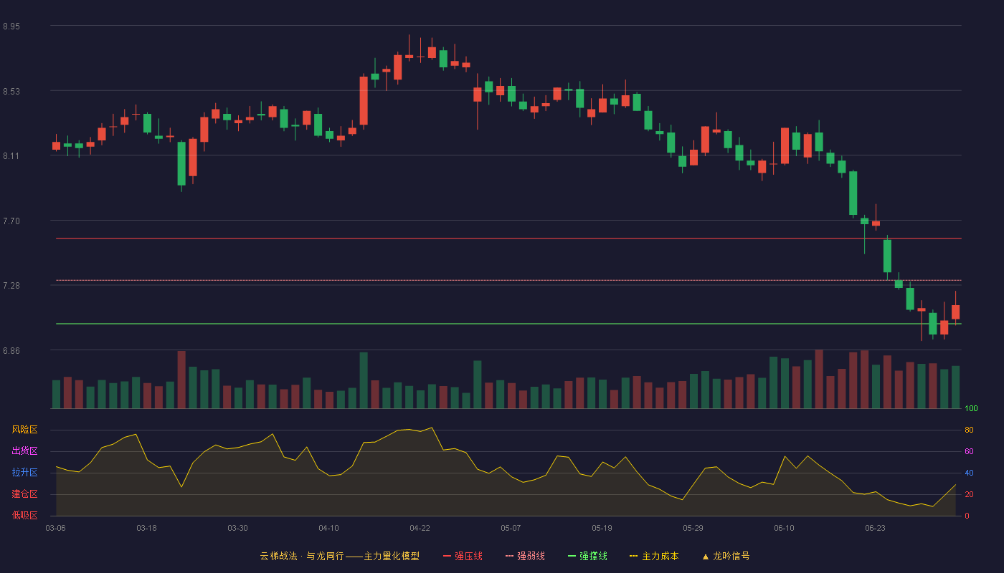The width and height of the screenshot is (1004, 573).
Task: Toggle the 主力成本 legend entry
Action: coord(654,556)
